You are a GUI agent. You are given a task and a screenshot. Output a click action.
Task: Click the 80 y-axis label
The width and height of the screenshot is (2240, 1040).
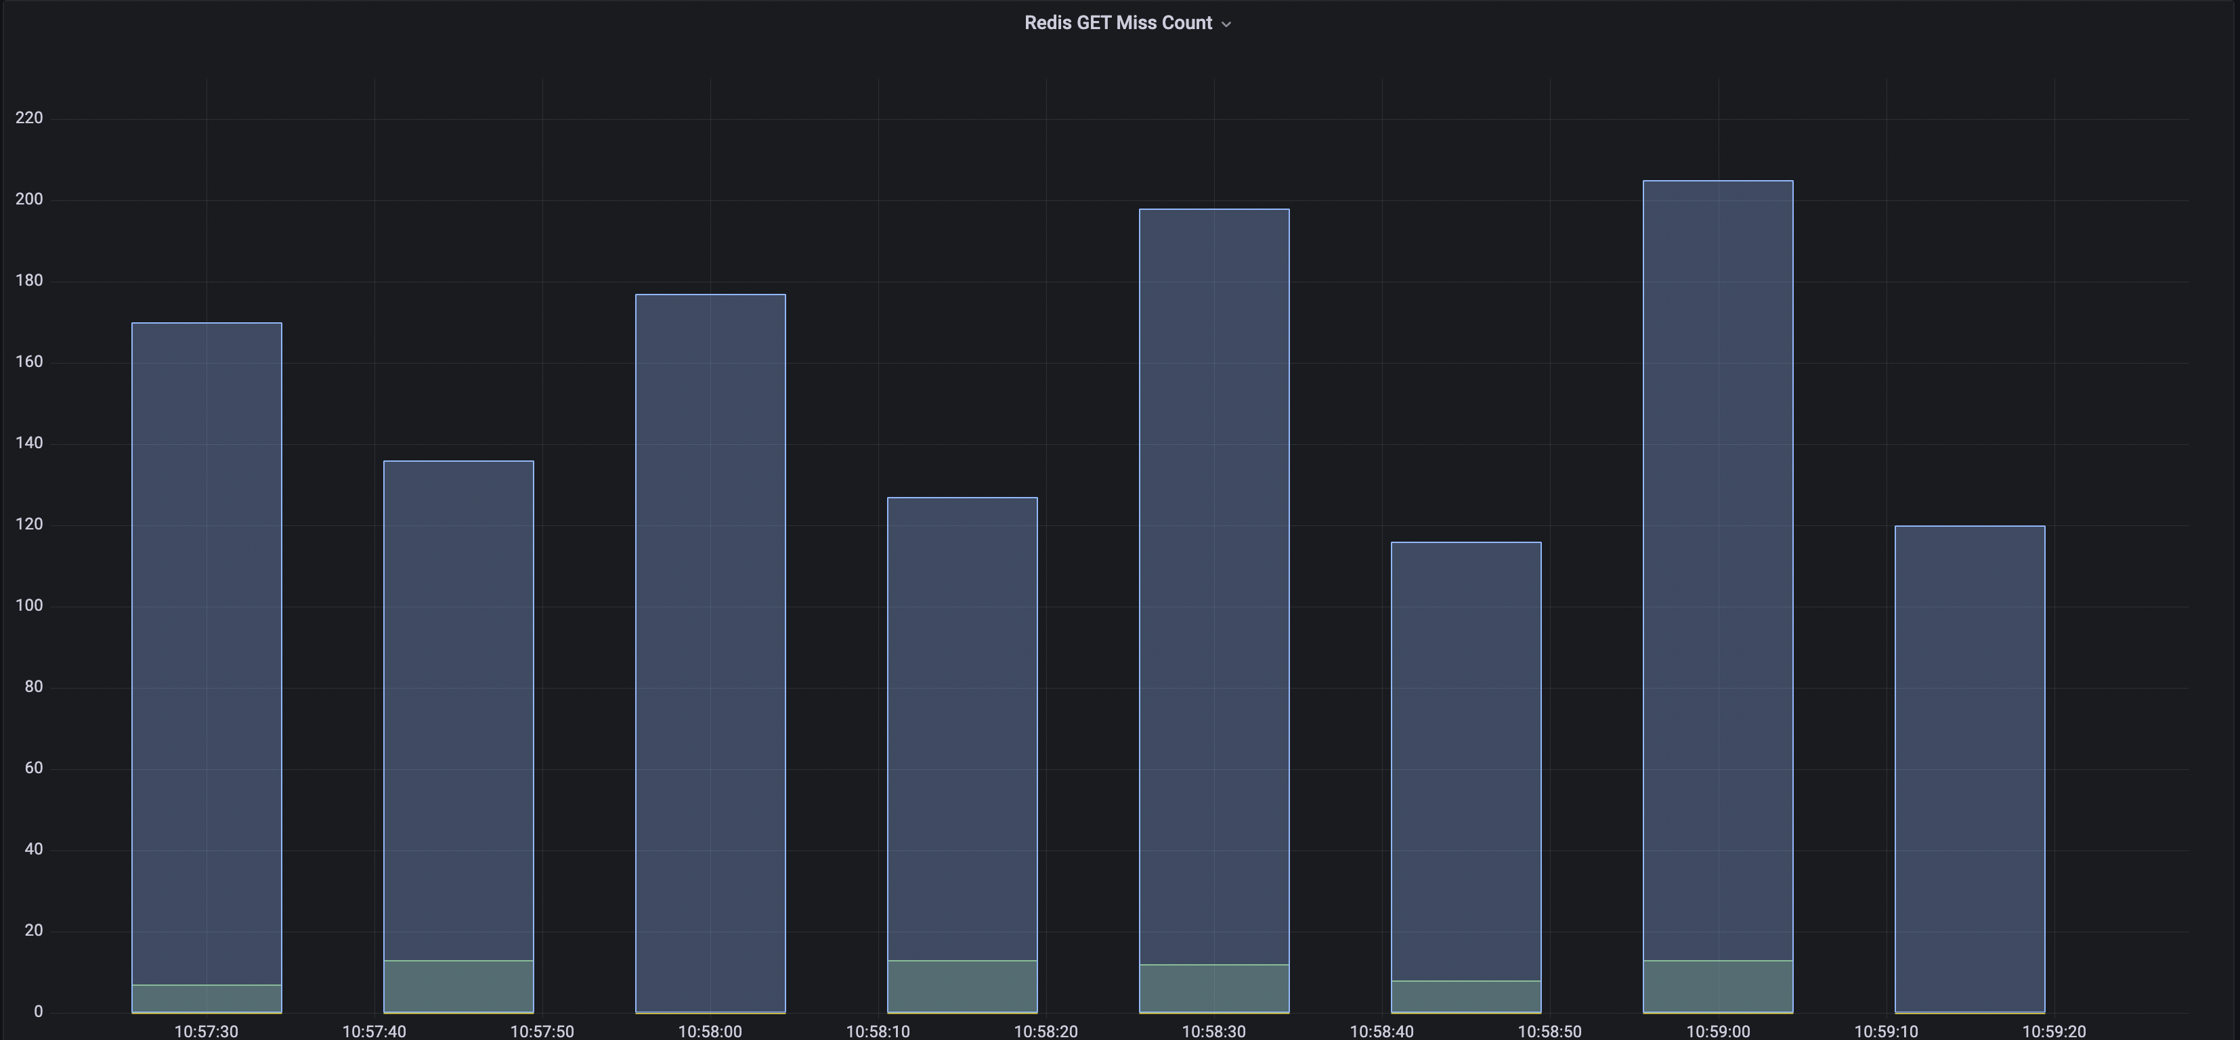pyautogui.click(x=33, y=686)
